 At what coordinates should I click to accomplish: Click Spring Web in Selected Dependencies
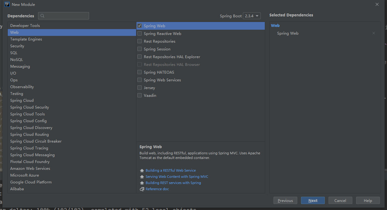pyautogui.click(x=288, y=33)
